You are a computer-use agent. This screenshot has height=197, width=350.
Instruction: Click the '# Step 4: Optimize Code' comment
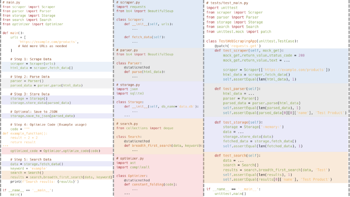point(48,125)
